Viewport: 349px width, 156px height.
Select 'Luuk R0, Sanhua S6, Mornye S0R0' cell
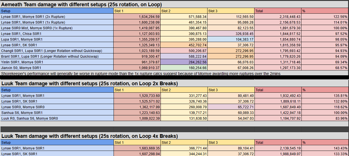57,118
